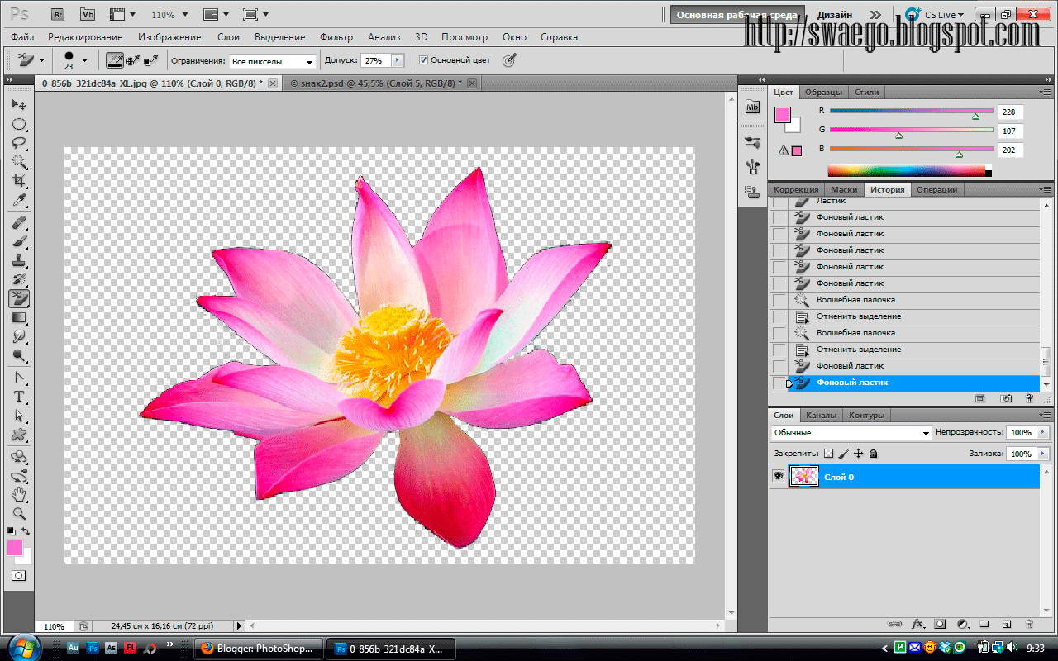
Task: Select the Move tool
Action: pos(18,106)
